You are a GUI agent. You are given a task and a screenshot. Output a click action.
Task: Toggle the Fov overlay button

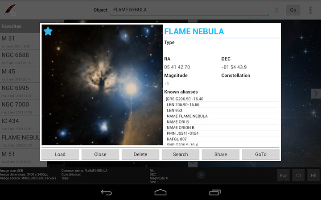click(x=283, y=175)
